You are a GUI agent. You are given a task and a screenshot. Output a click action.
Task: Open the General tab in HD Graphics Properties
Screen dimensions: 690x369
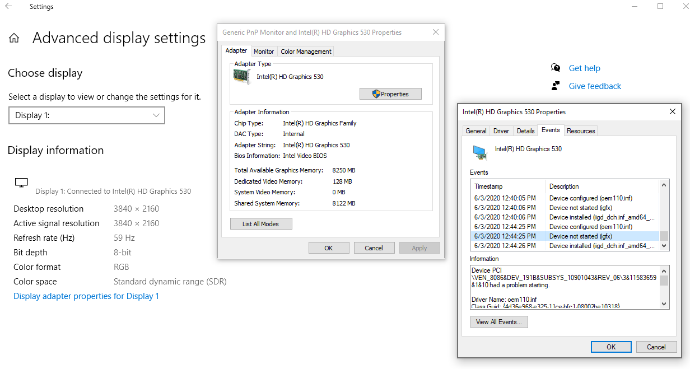tap(476, 131)
